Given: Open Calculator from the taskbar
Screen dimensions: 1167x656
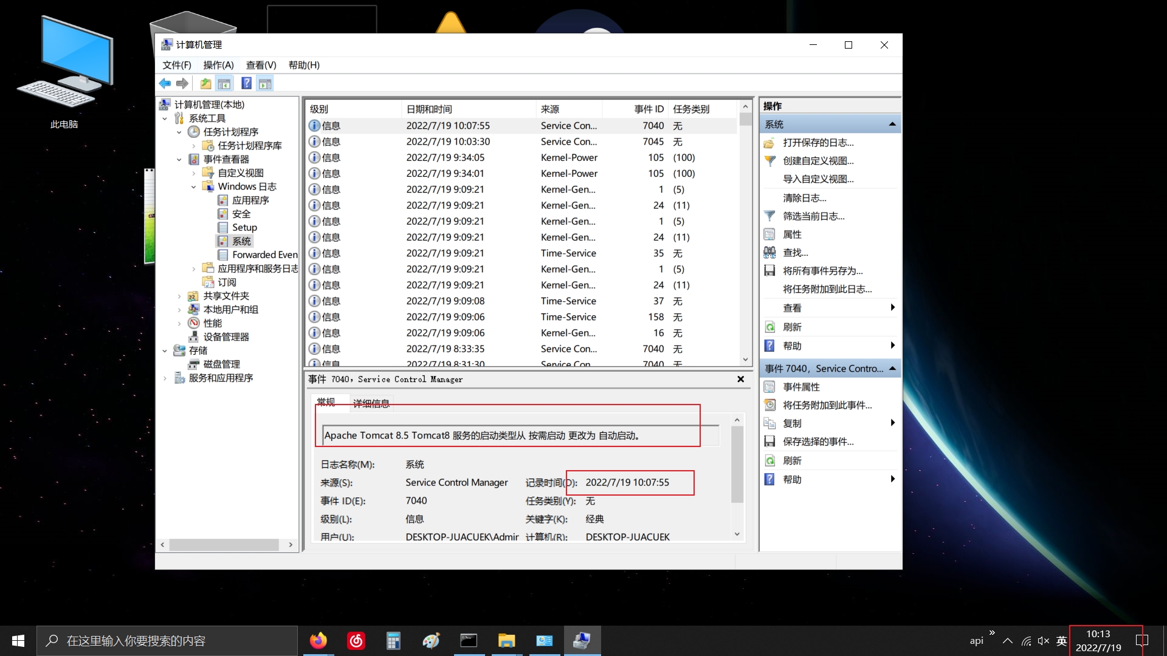Looking at the screenshot, I should (x=393, y=641).
